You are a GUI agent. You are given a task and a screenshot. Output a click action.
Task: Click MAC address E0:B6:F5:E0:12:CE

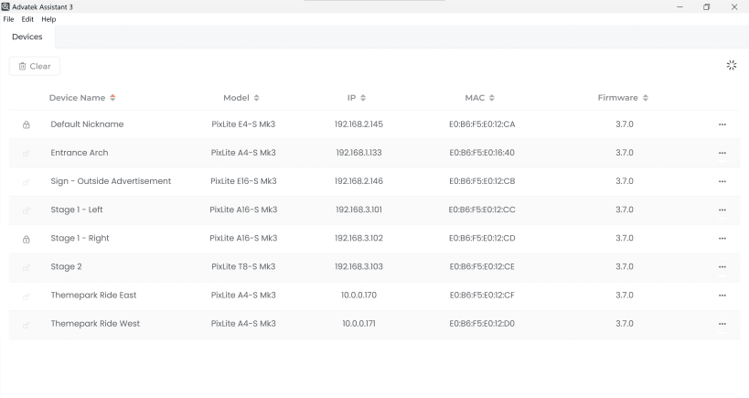tap(482, 266)
